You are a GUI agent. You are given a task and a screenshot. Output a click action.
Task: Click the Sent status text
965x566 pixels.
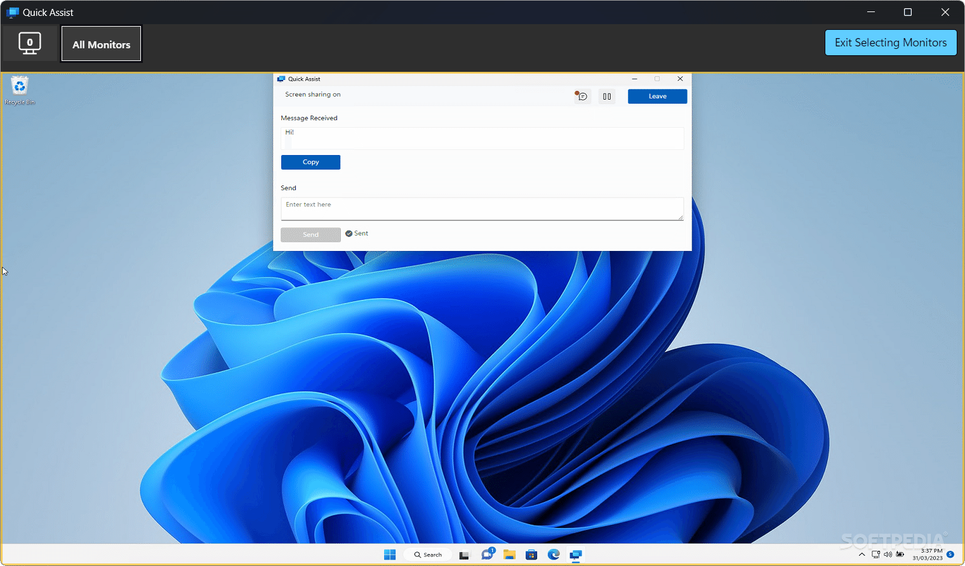point(361,233)
